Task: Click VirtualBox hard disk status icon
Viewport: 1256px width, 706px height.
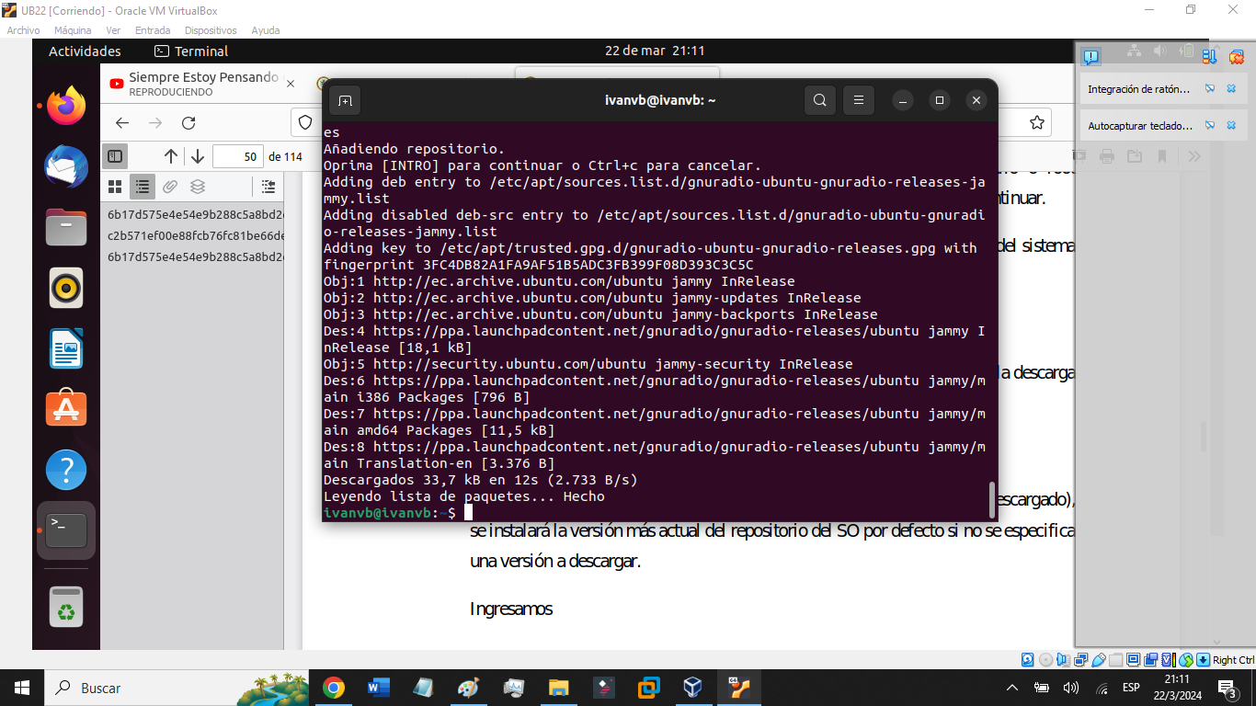Action: point(1027,660)
